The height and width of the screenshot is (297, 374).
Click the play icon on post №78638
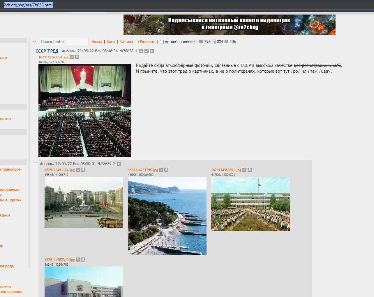pos(152,51)
